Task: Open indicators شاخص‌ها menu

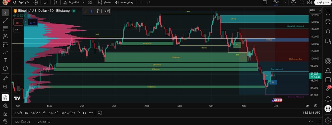Action: tap(71, 2)
